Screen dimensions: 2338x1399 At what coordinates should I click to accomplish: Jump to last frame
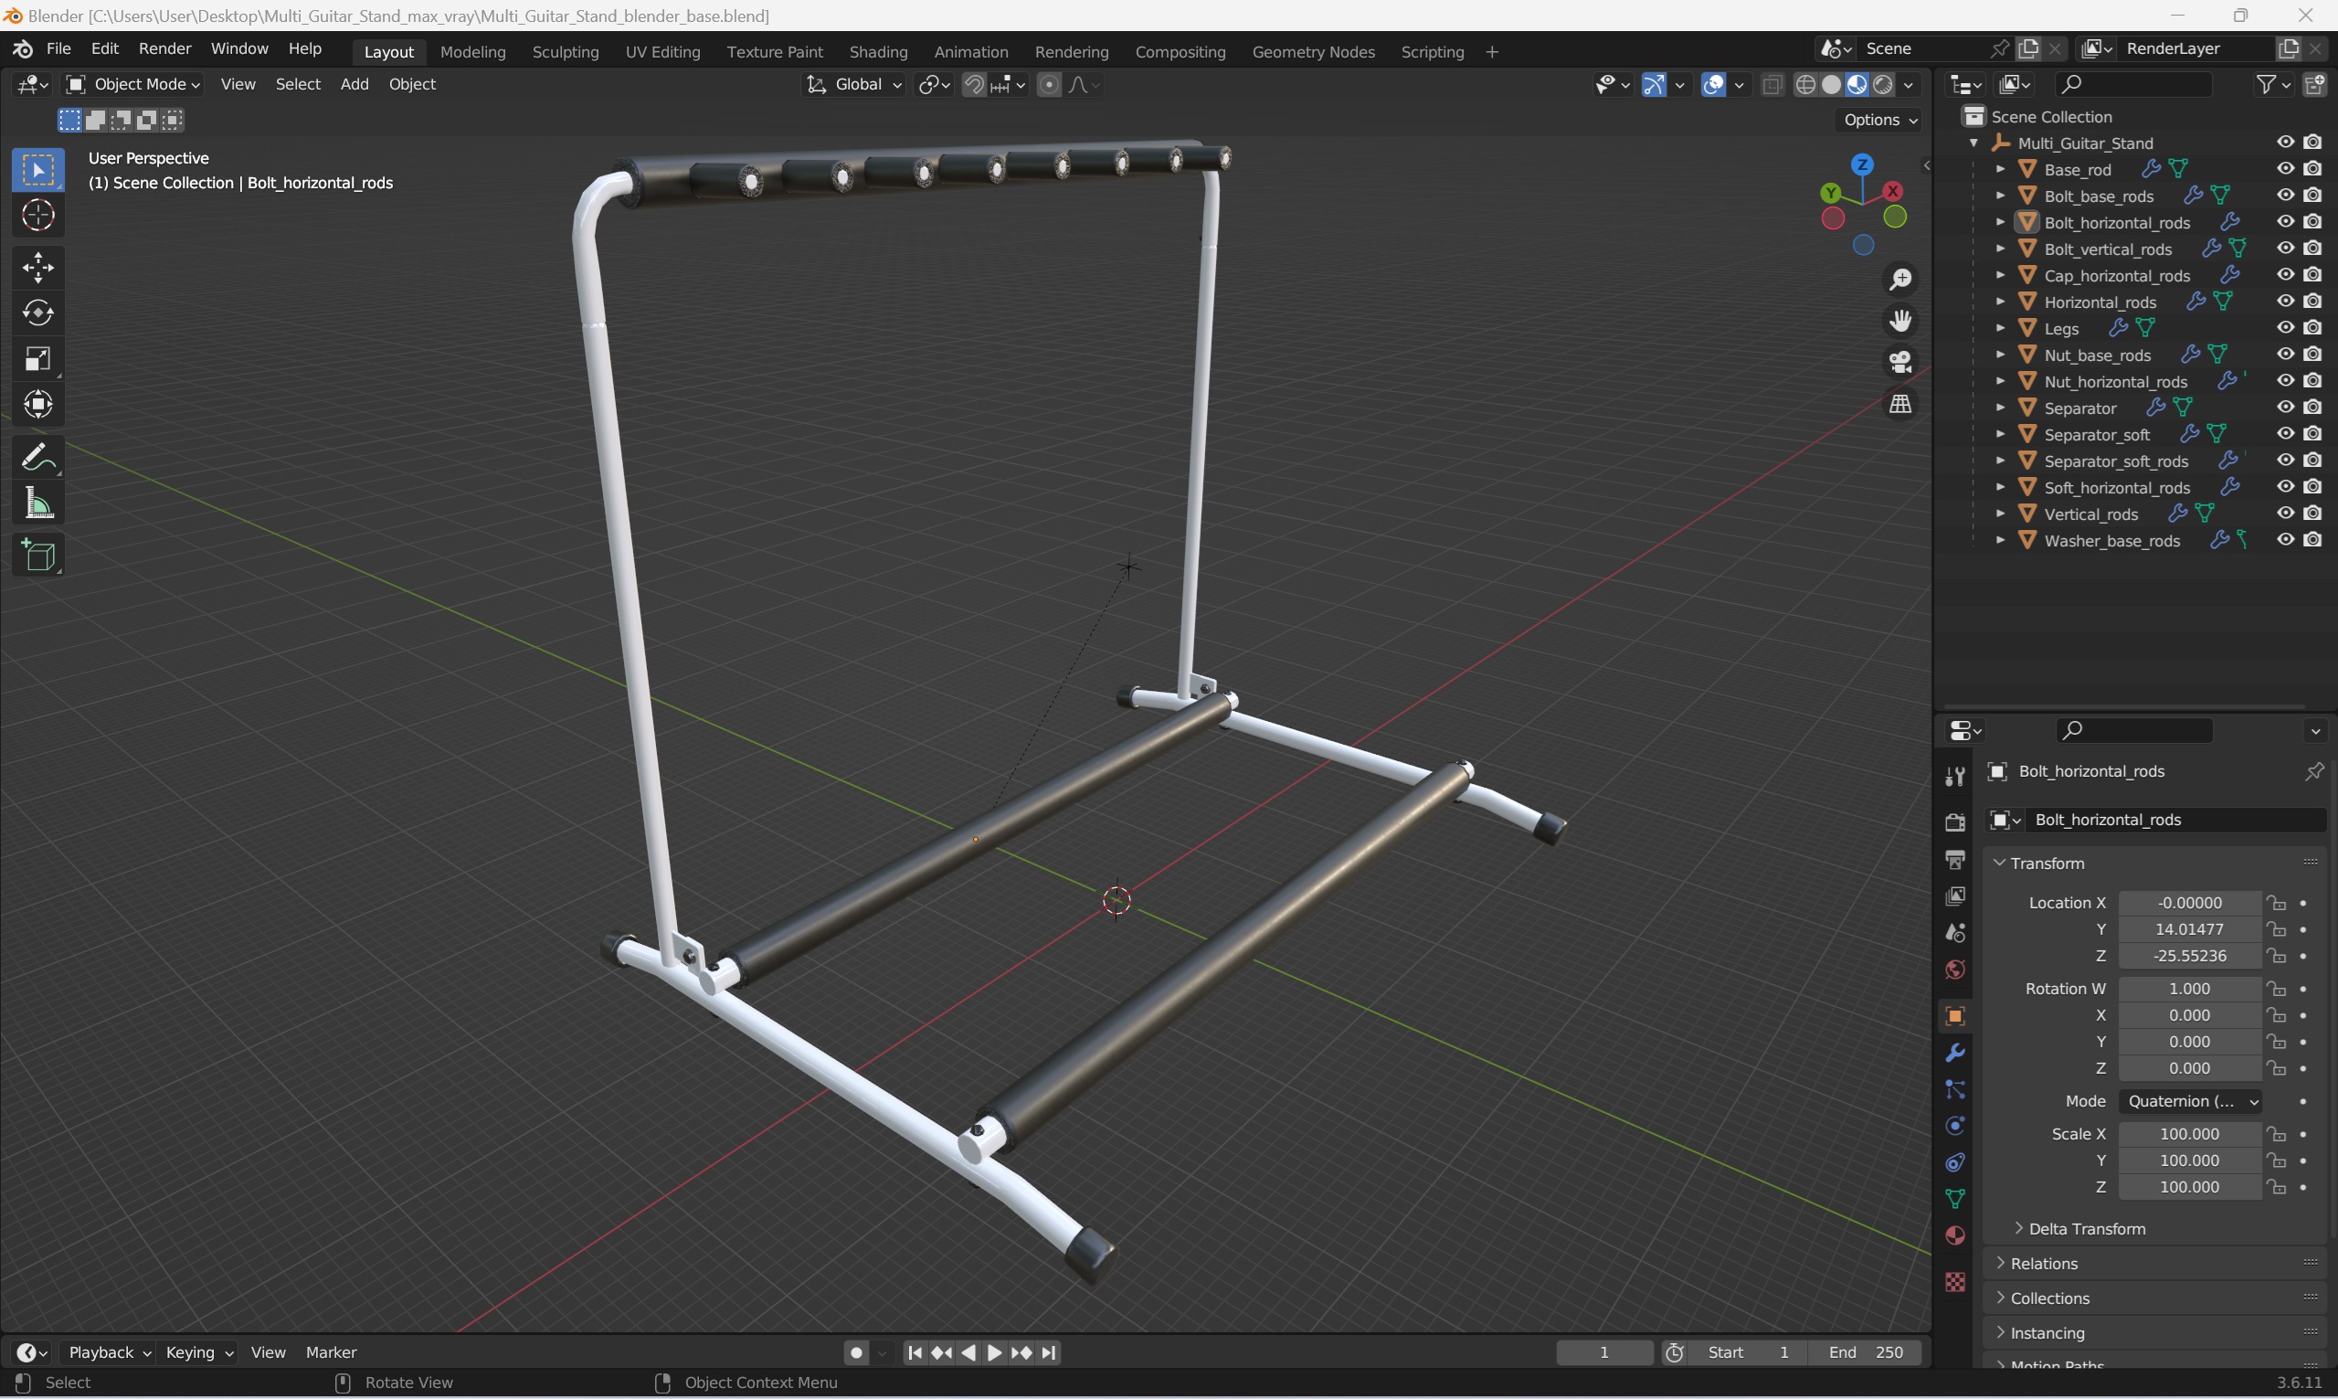pyautogui.click(x=1049, y=1351)
